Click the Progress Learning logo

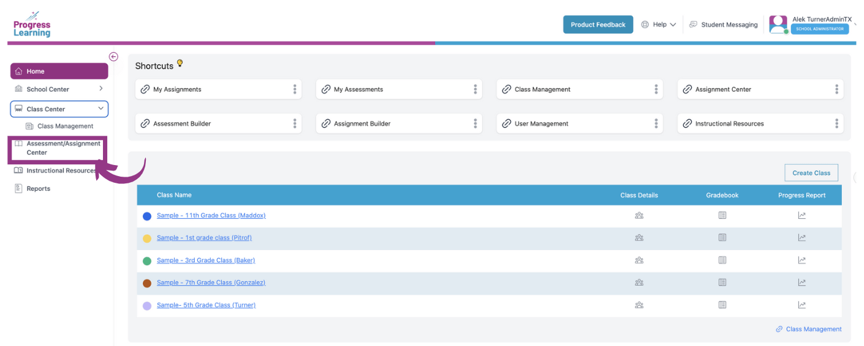pos(32,24)
